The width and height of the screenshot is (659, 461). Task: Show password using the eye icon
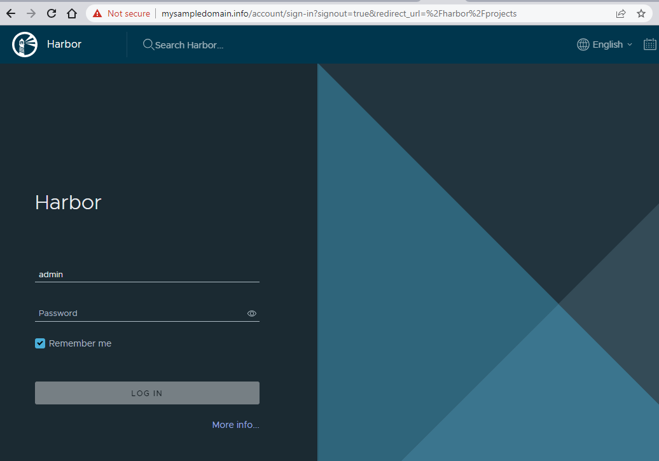coord(251,313)
